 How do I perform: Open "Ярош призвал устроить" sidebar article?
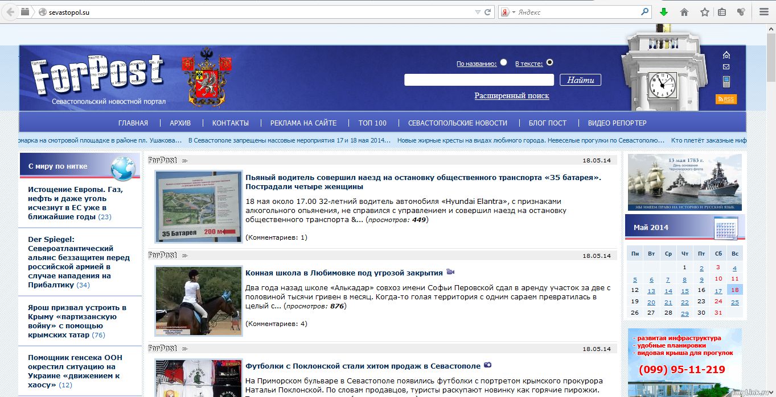coord(77,321)
